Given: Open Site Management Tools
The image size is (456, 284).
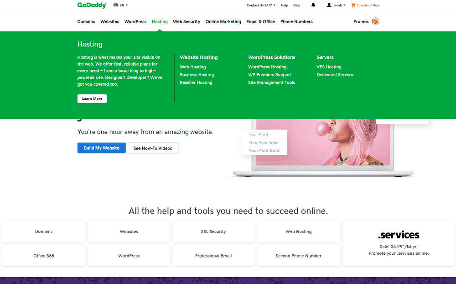Looking at the screenshot, I should pyautogui.click(x=272, y=83).
